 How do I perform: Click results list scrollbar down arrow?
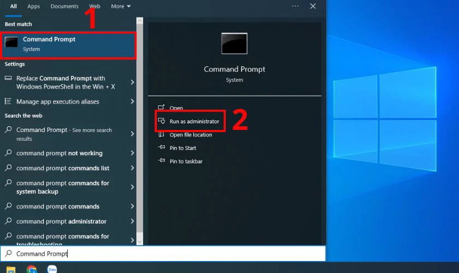point(140,242)
